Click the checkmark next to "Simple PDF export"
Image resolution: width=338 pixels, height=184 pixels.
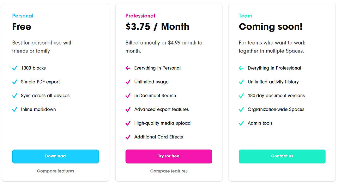tap(15, 82)
